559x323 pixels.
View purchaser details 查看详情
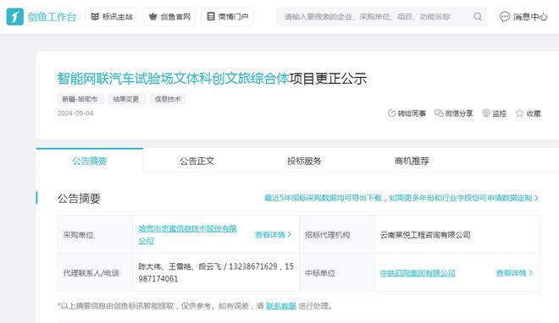[273, 235]
